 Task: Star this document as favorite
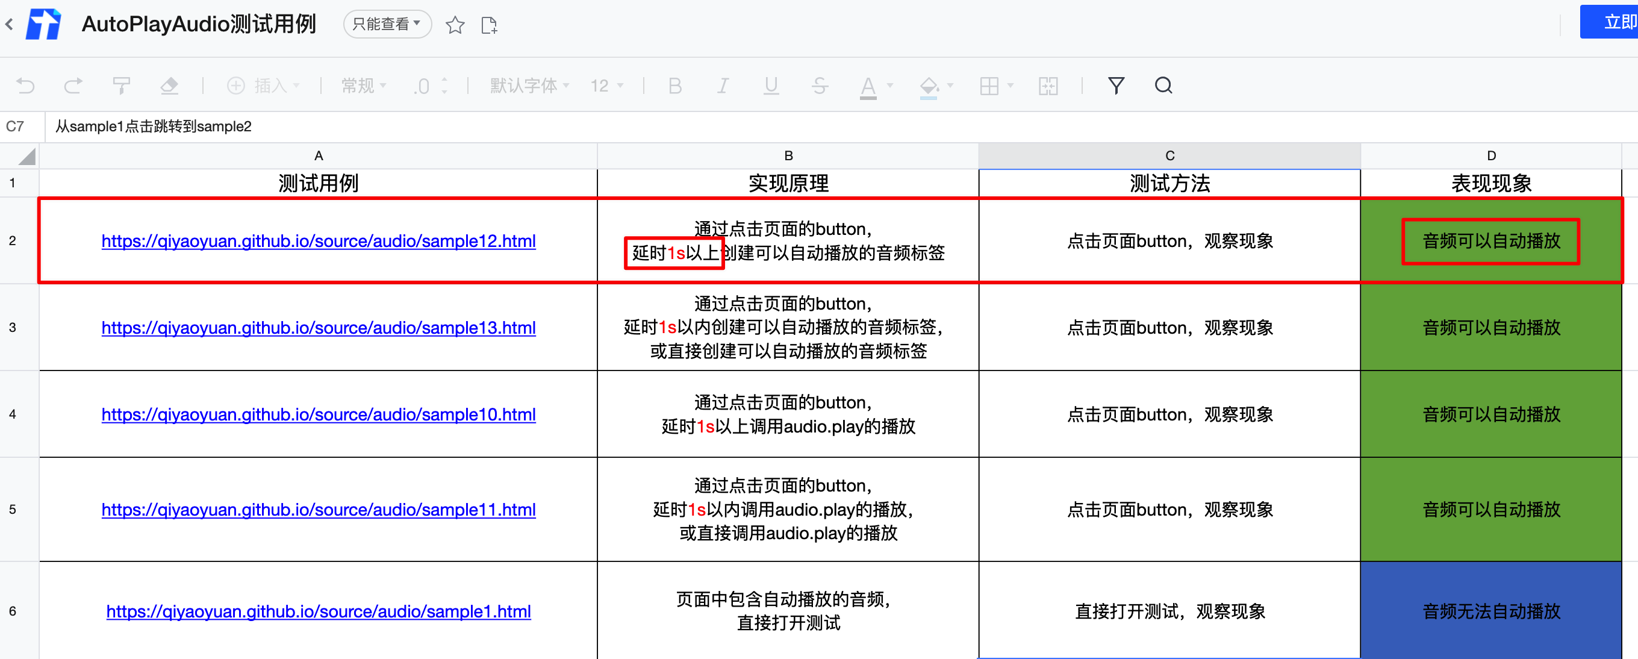pyautogui.click(x=455, y=25)
